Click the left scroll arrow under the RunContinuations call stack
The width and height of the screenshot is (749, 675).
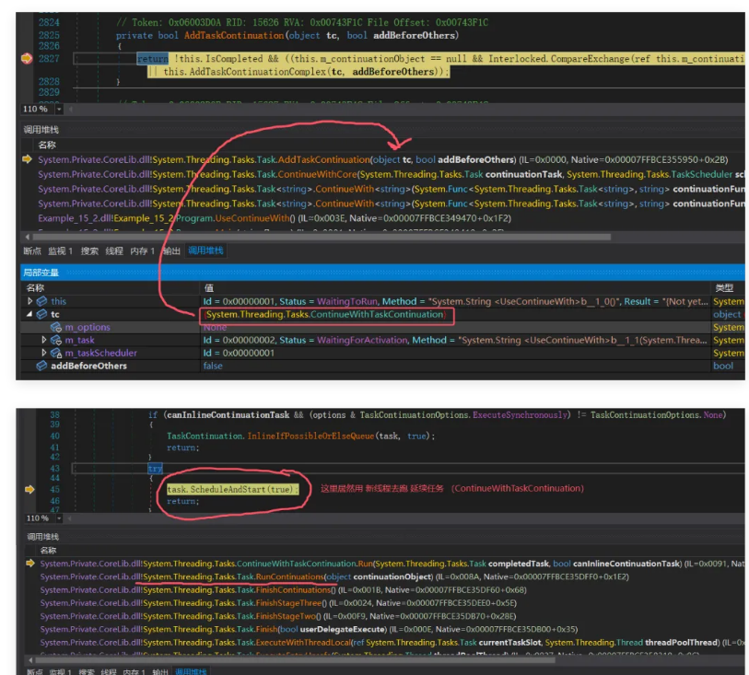pos(30,660)
